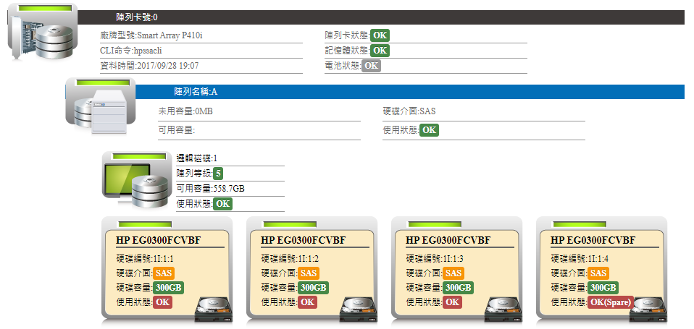Click the memory status OK badge
The width and height of the screenshot is (694, 329).
pos(380,51)
